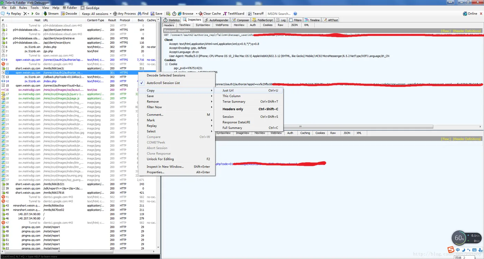Toggle the Stream mode button
Screen dimensions: 484x259
(x=51, y=14)
